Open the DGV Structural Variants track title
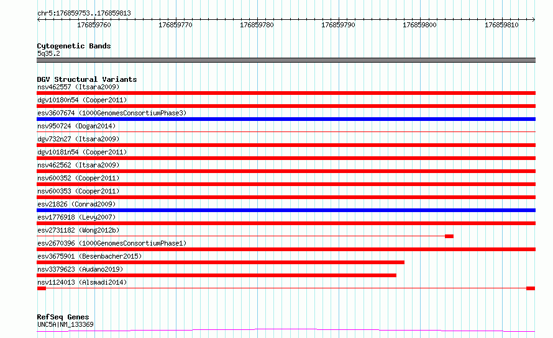Image resolution: width=553 pixels, height=338 pixels. 87,79
